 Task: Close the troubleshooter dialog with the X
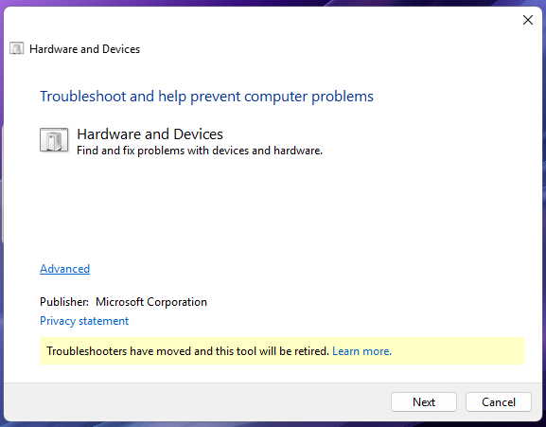pyautogui.click(x=528, y=20)
